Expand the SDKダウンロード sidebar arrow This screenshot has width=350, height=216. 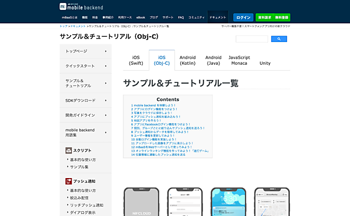pyautogui.click(x=106, y=100)
